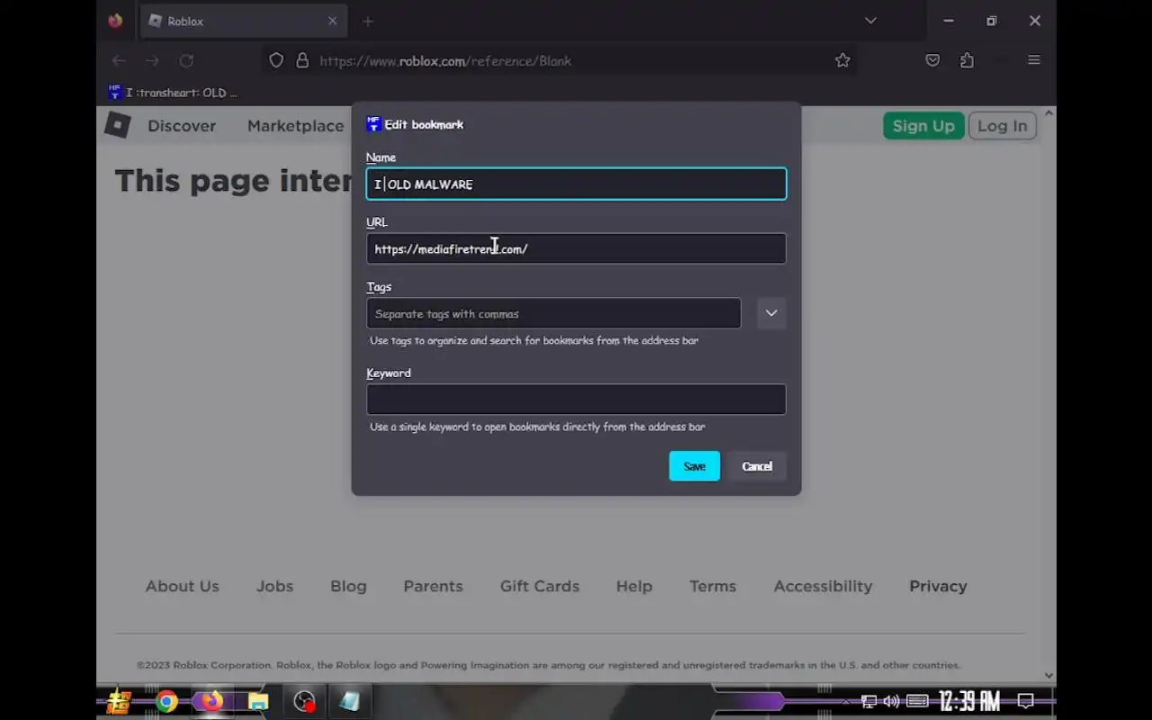Open the Privacy footer link
Image resolution: width=1152 pixels, height=720 pixels.
pos(938,586)
